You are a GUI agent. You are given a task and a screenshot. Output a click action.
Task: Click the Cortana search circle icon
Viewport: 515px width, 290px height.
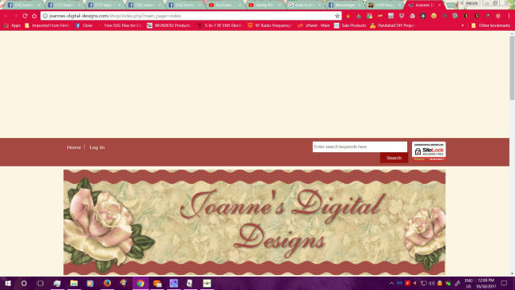pos(24,283)
